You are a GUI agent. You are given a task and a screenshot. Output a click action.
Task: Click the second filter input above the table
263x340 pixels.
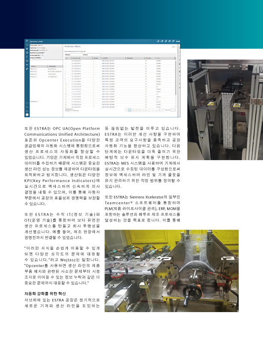point(94,55)
